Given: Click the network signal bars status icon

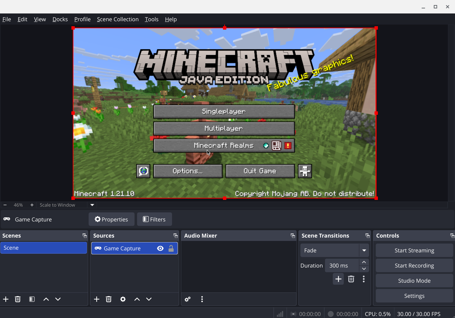Looking at the screenshot, I should click(x=280, y=314).
